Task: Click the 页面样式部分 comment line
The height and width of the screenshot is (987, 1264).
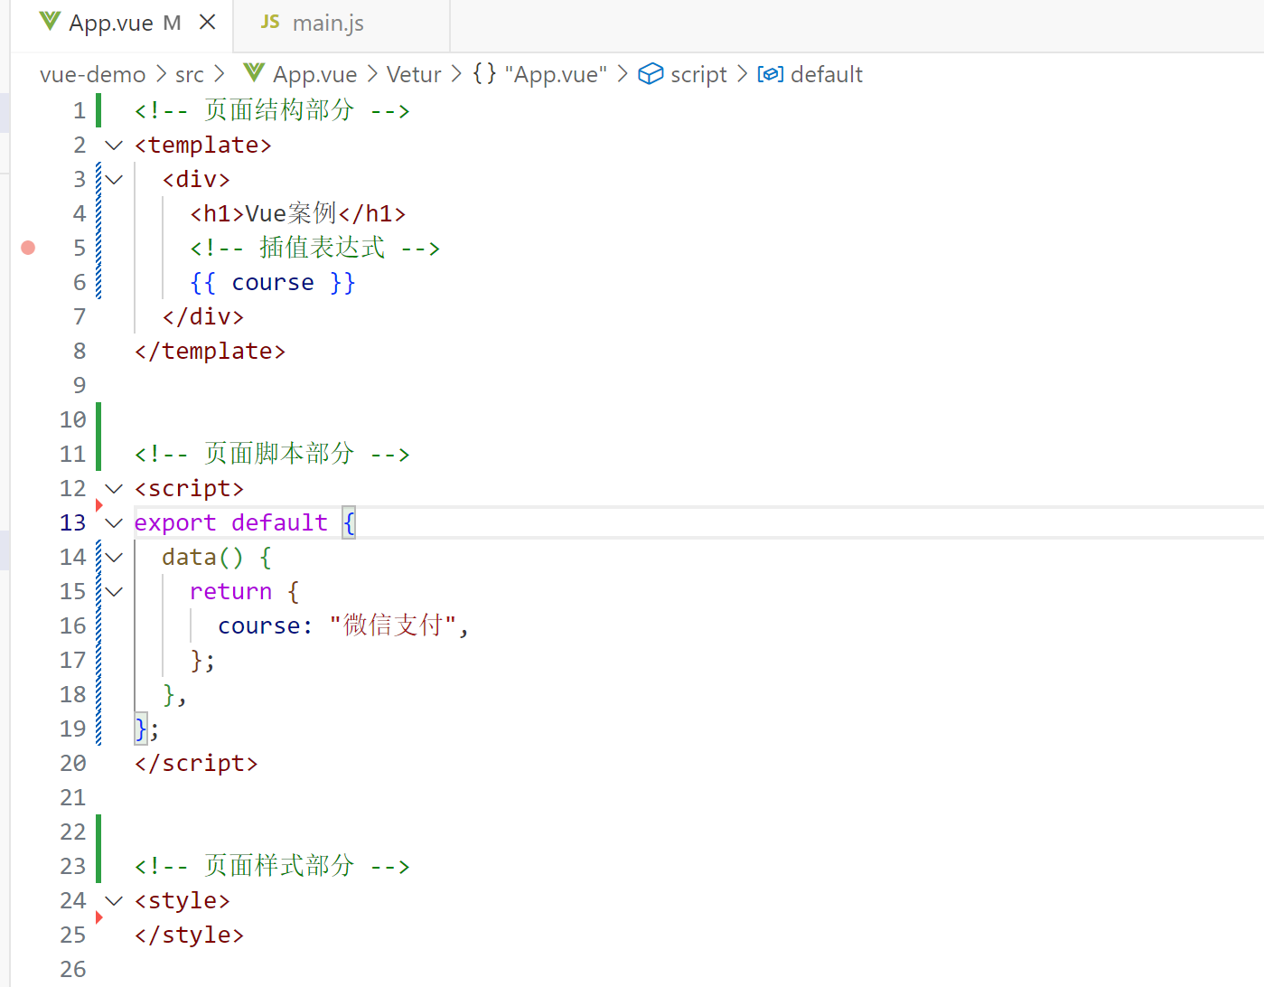Action: pos(272,866)
